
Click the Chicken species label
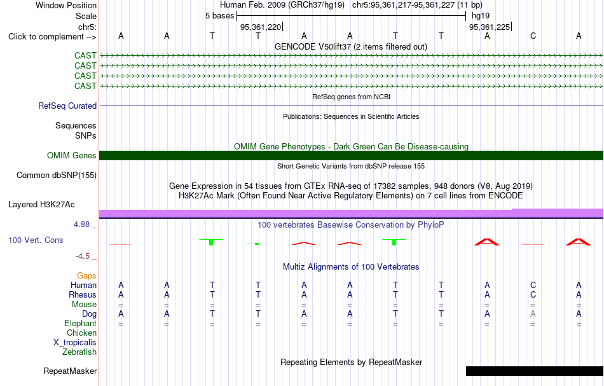81,333
